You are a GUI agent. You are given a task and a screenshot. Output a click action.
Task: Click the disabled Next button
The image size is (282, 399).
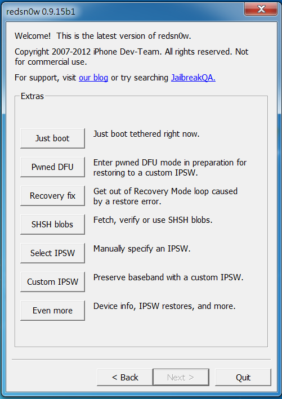click(x=181, y=378)
